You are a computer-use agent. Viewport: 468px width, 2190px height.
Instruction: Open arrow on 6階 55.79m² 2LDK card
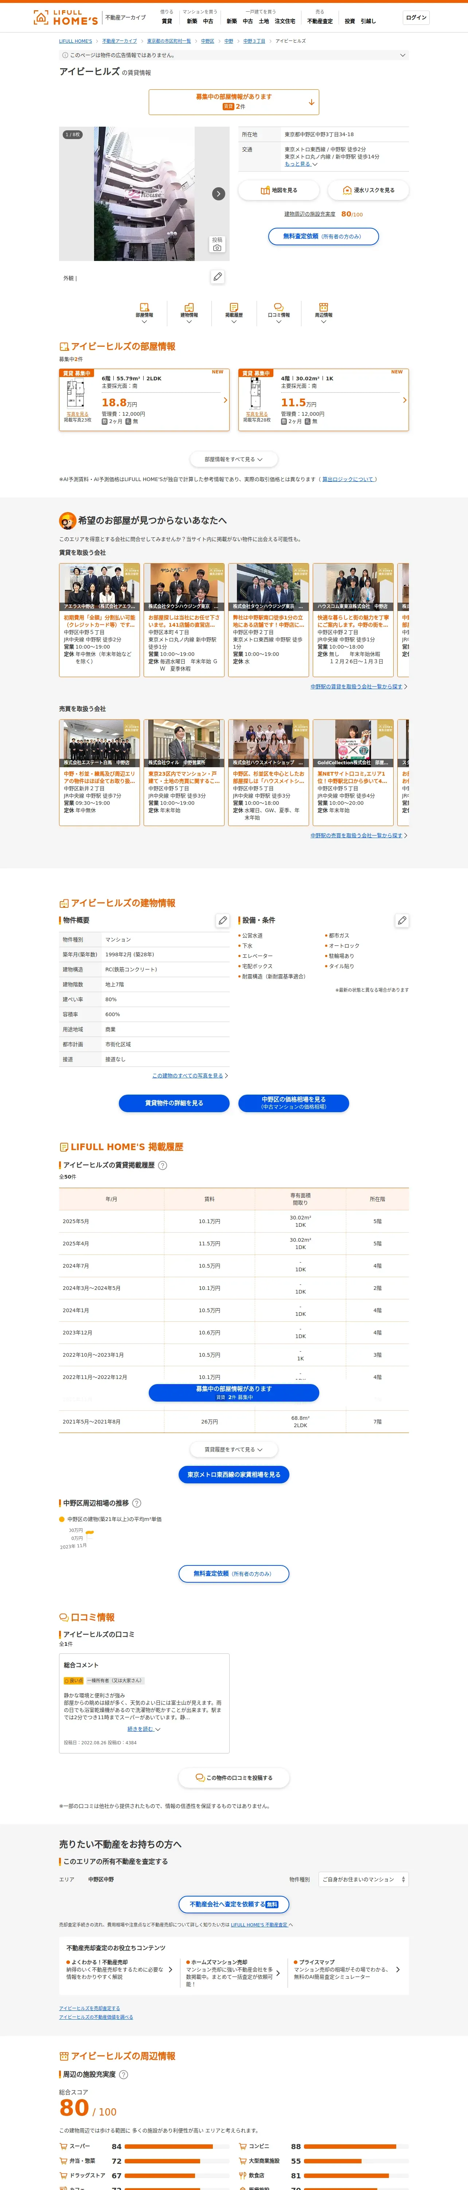point(225,400)
